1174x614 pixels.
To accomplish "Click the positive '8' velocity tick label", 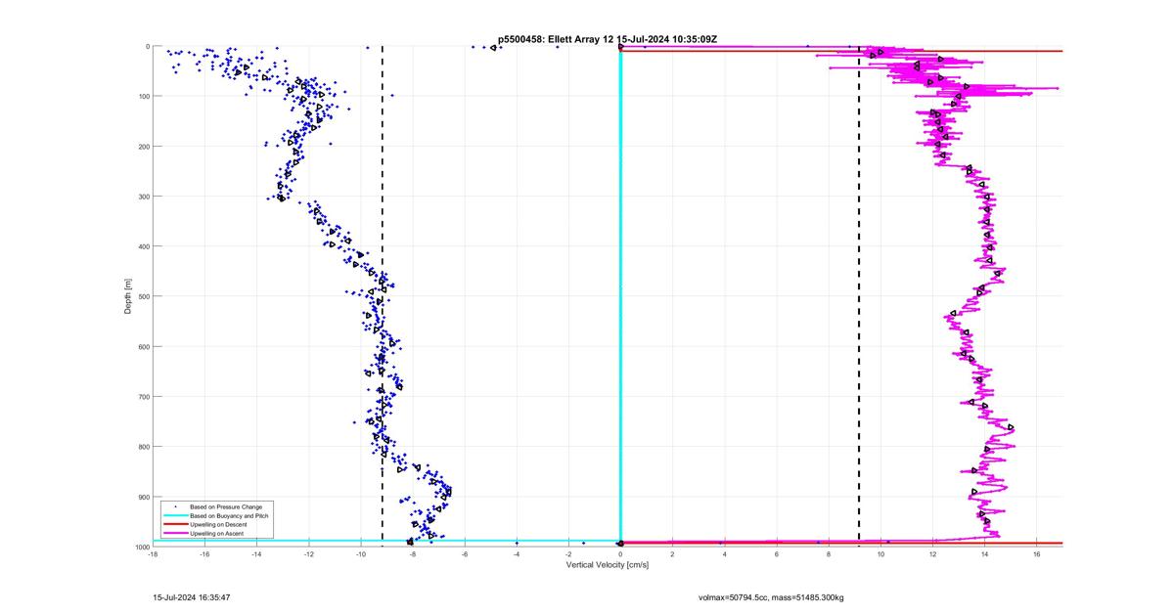I will point(829,554).
